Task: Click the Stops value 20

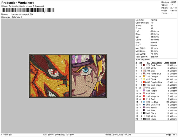Action: pos(152,25)
